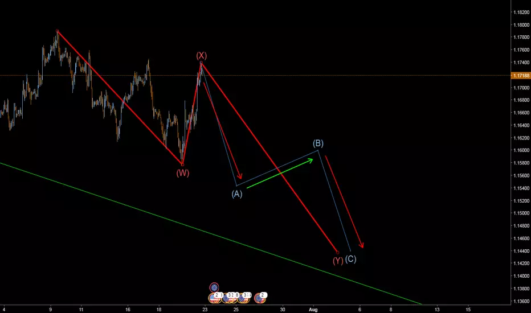
Task: Click the 1.13600 price axis label
Action: pos(521,301)
